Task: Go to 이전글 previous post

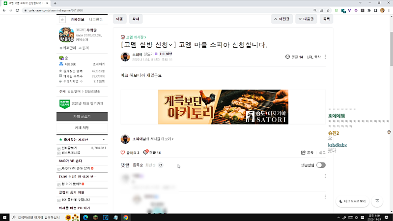Action: pos(281,19)
